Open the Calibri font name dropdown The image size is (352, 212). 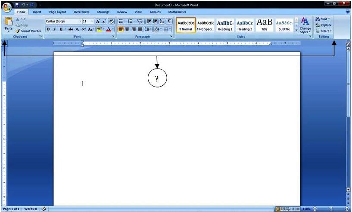pyautogui.click(x=80, y=21)
